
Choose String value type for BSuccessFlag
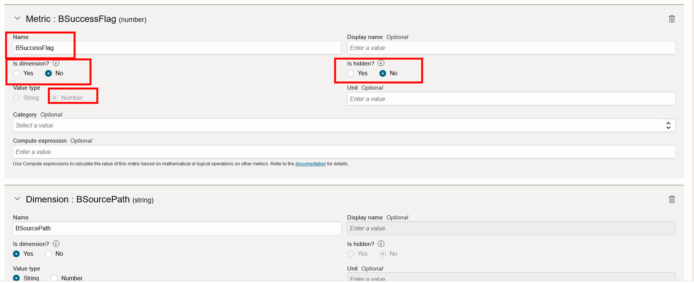pos(16,98)
